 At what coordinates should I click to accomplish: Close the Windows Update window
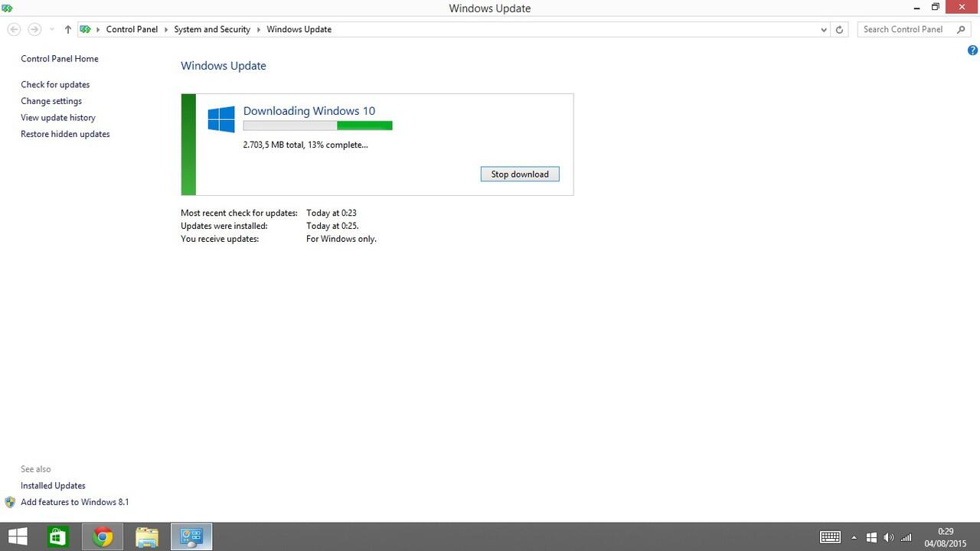pos(962,8)
